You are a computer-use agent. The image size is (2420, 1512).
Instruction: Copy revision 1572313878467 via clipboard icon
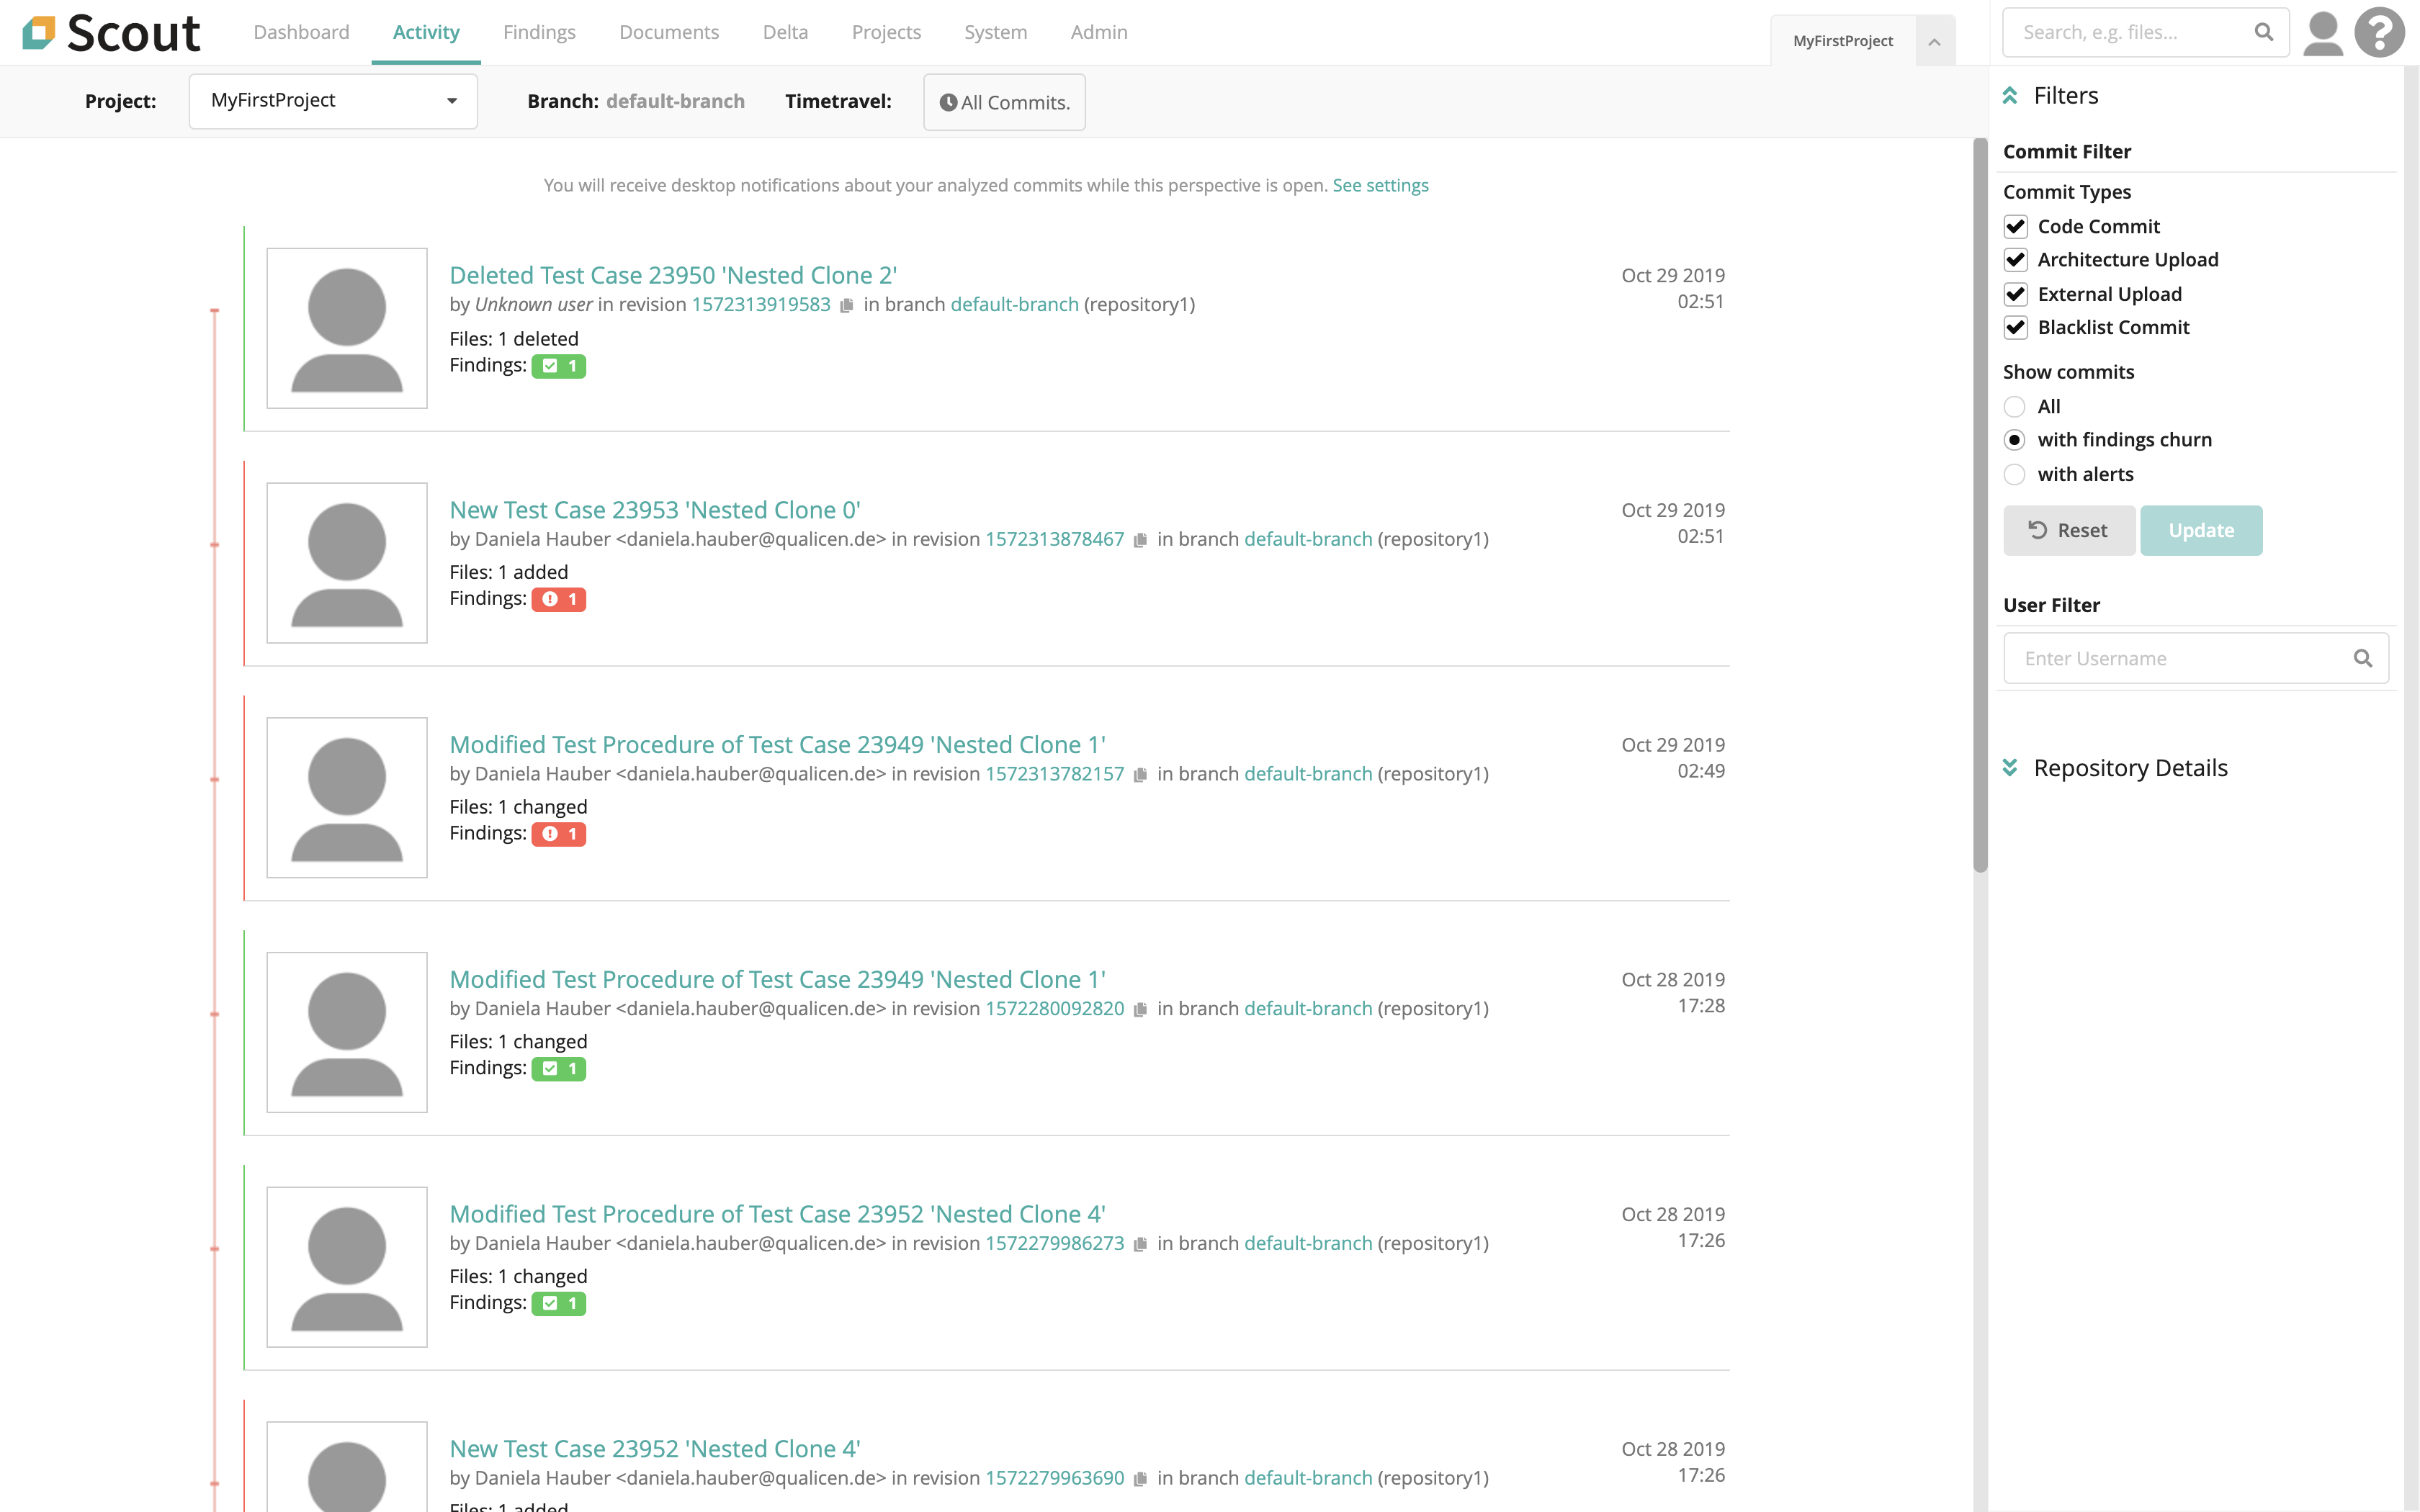(1140, 540)
